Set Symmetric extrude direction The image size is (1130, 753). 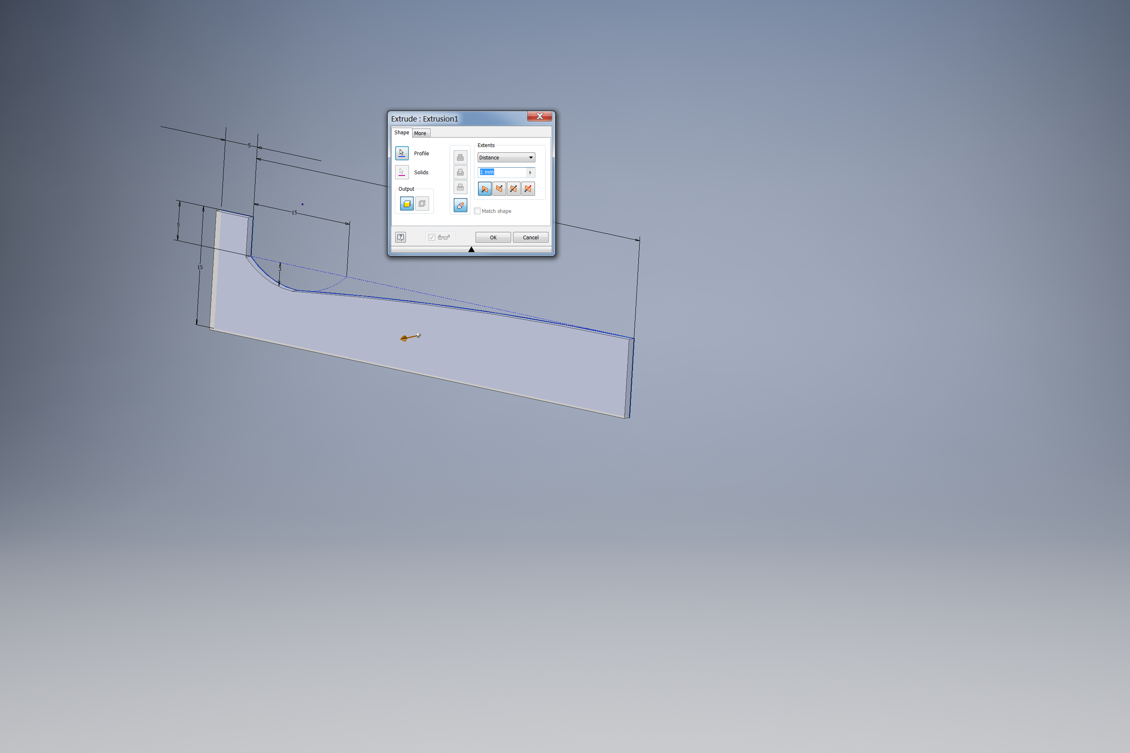(x=513, y=189)
